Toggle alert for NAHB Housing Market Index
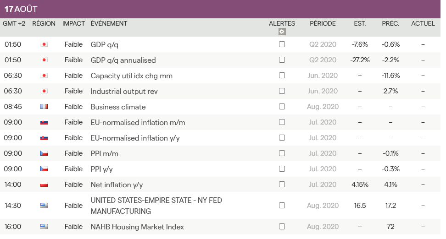The image size is (446, 239). point(282,227)
